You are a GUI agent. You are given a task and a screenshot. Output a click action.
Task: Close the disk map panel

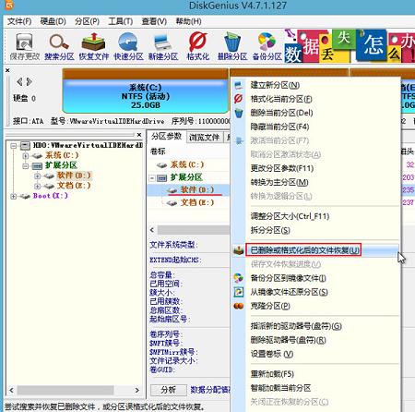[7, 70]
